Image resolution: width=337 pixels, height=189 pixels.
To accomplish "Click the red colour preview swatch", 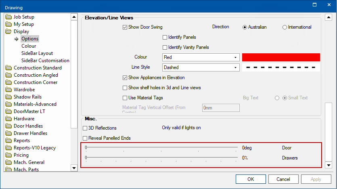I will click(281, 57).
